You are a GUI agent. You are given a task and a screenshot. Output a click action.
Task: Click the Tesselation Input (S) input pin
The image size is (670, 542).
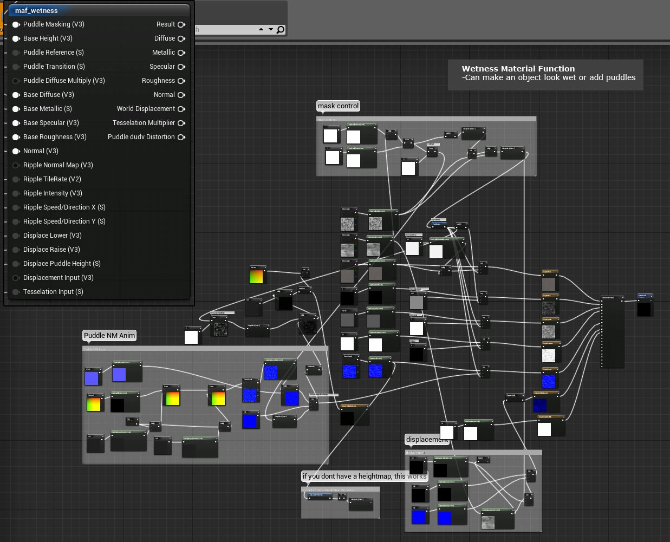point(16,292)
